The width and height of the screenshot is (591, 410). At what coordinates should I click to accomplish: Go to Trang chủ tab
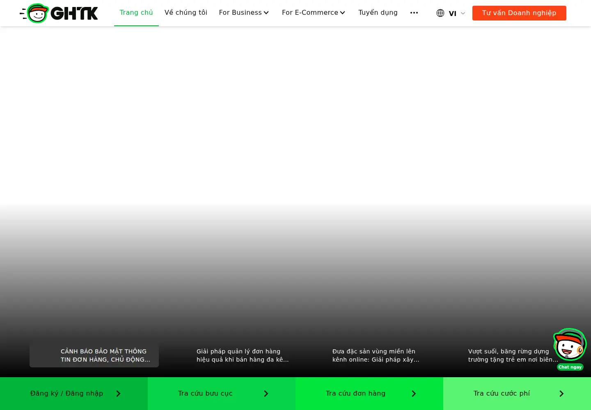pyautogui.click(x=136, y=13)
